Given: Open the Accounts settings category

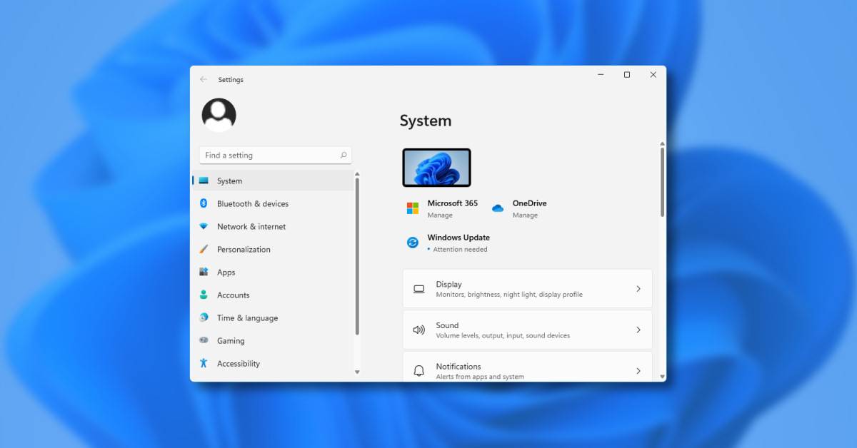Looking at the screenshot, I should pos(233,295).
